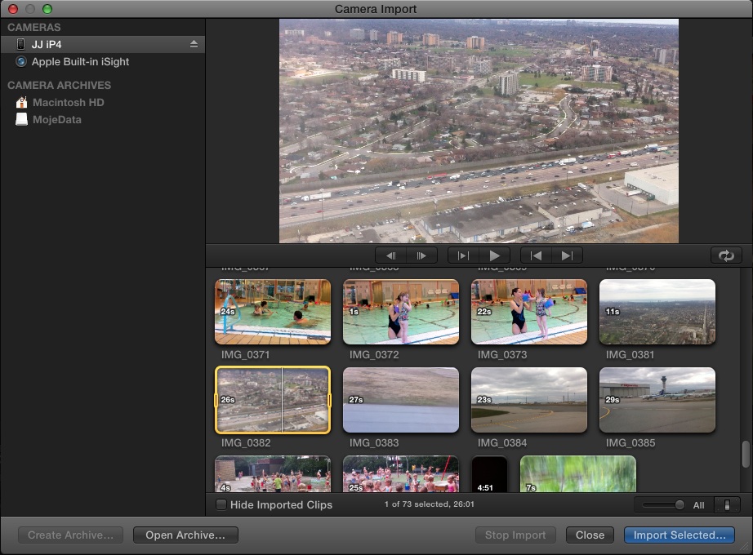Select the 4s playground clip thumbnail

[273, 474]
